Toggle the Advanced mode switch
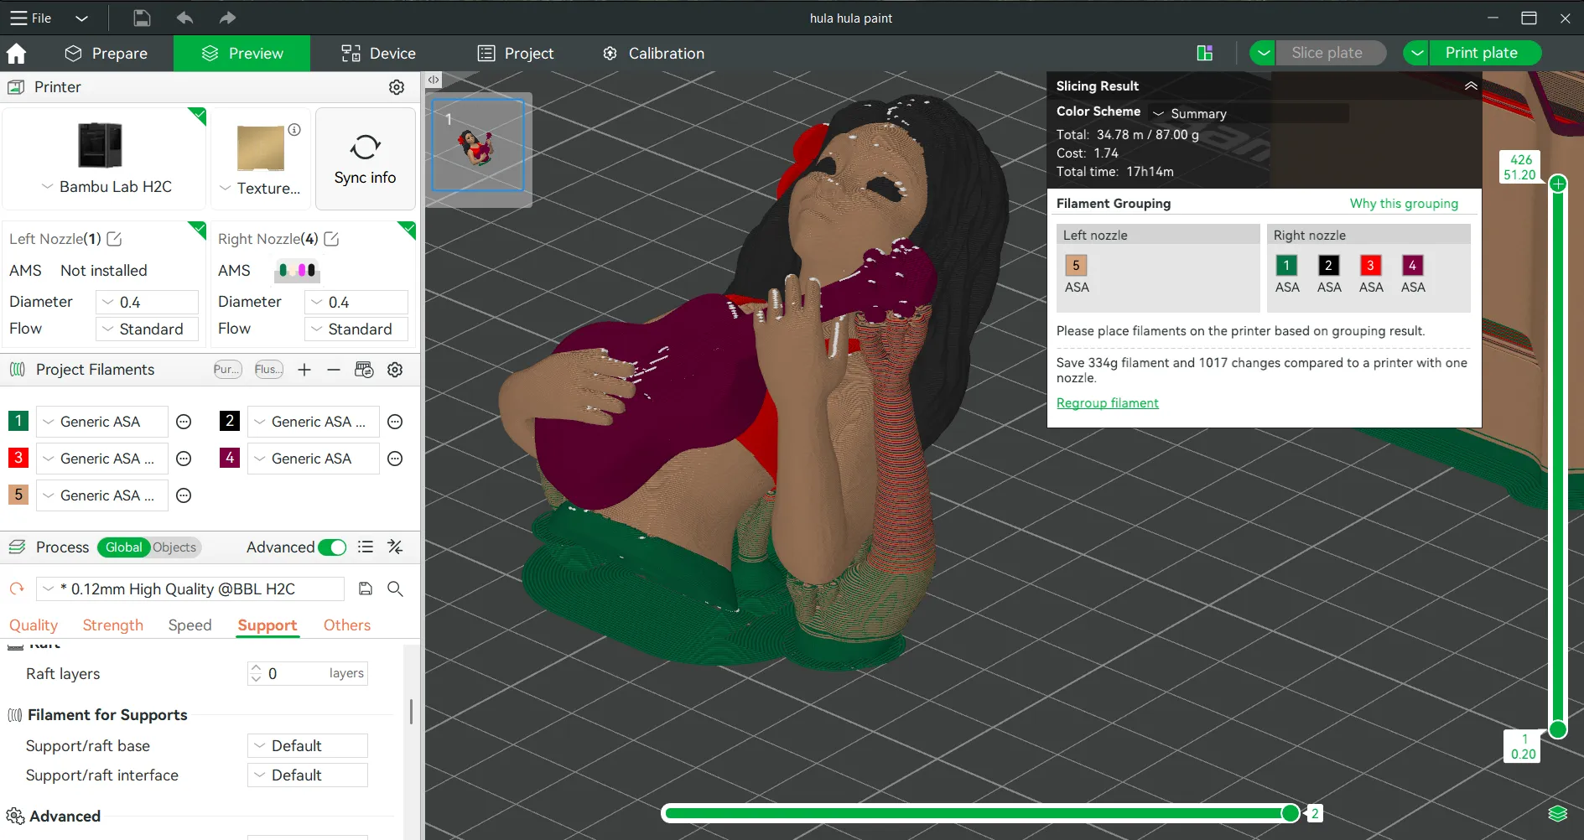This screenshot has width=1584, height=840. coord(333,547)
